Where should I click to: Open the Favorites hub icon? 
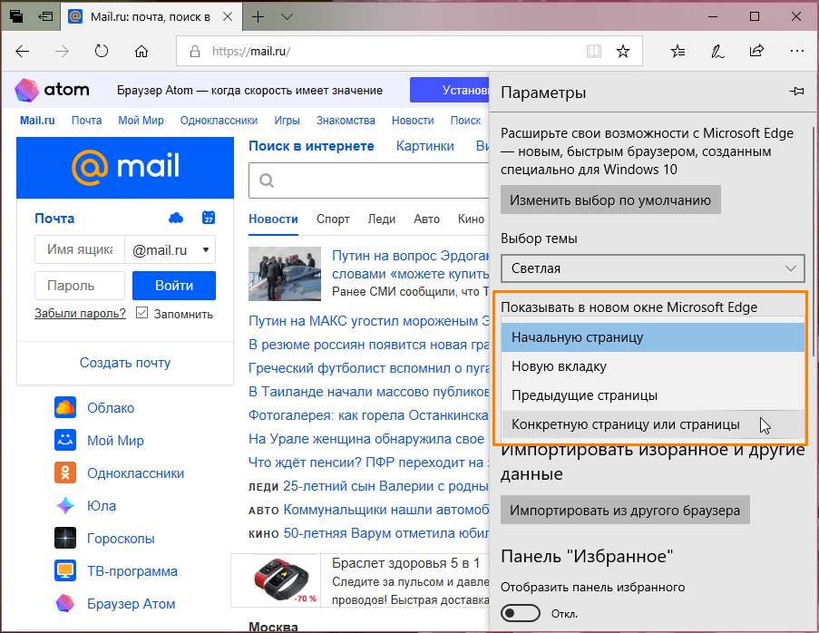click(x=678, y=51)
